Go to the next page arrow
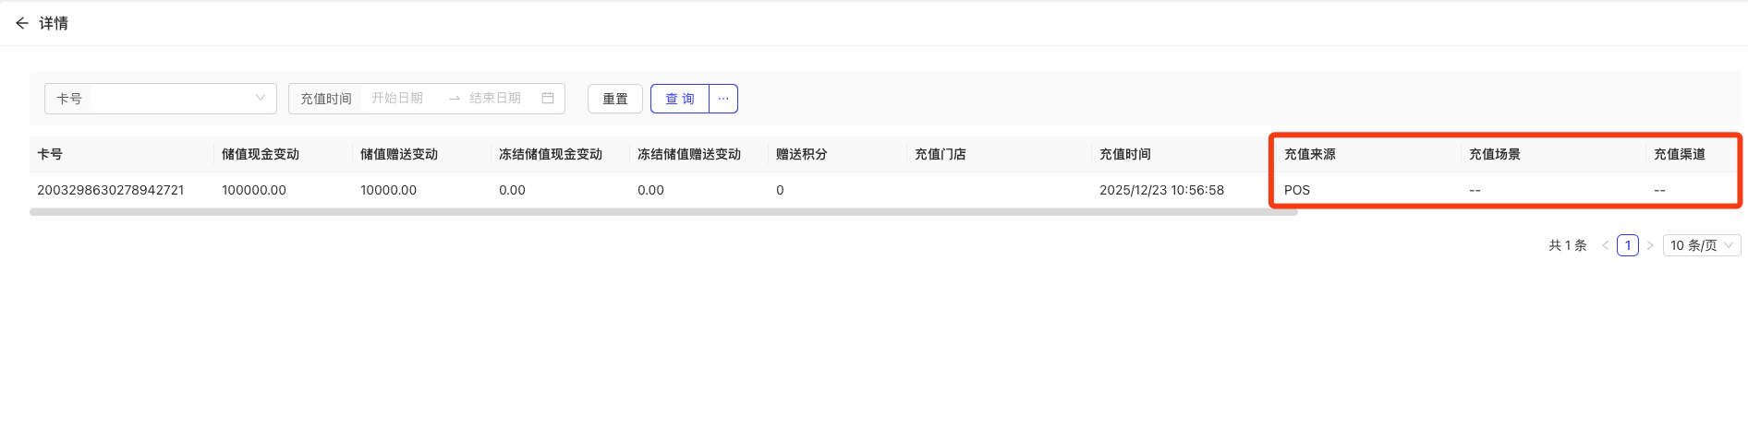1748x438 pixels. (1650, 245)
